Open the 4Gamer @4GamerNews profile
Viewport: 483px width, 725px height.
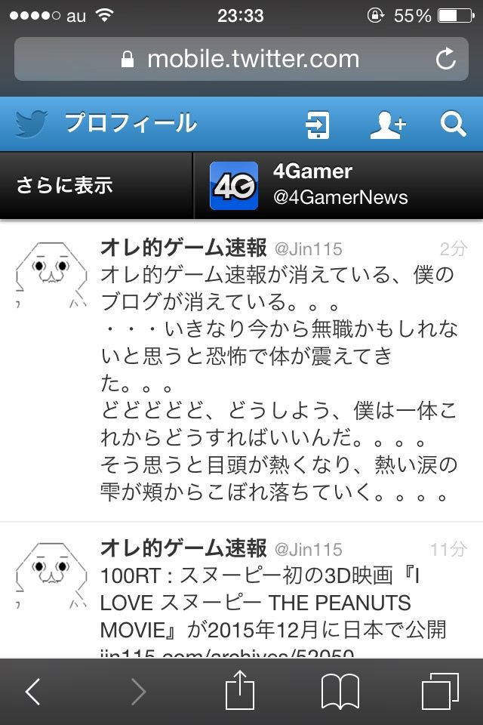tap(339, 186)
